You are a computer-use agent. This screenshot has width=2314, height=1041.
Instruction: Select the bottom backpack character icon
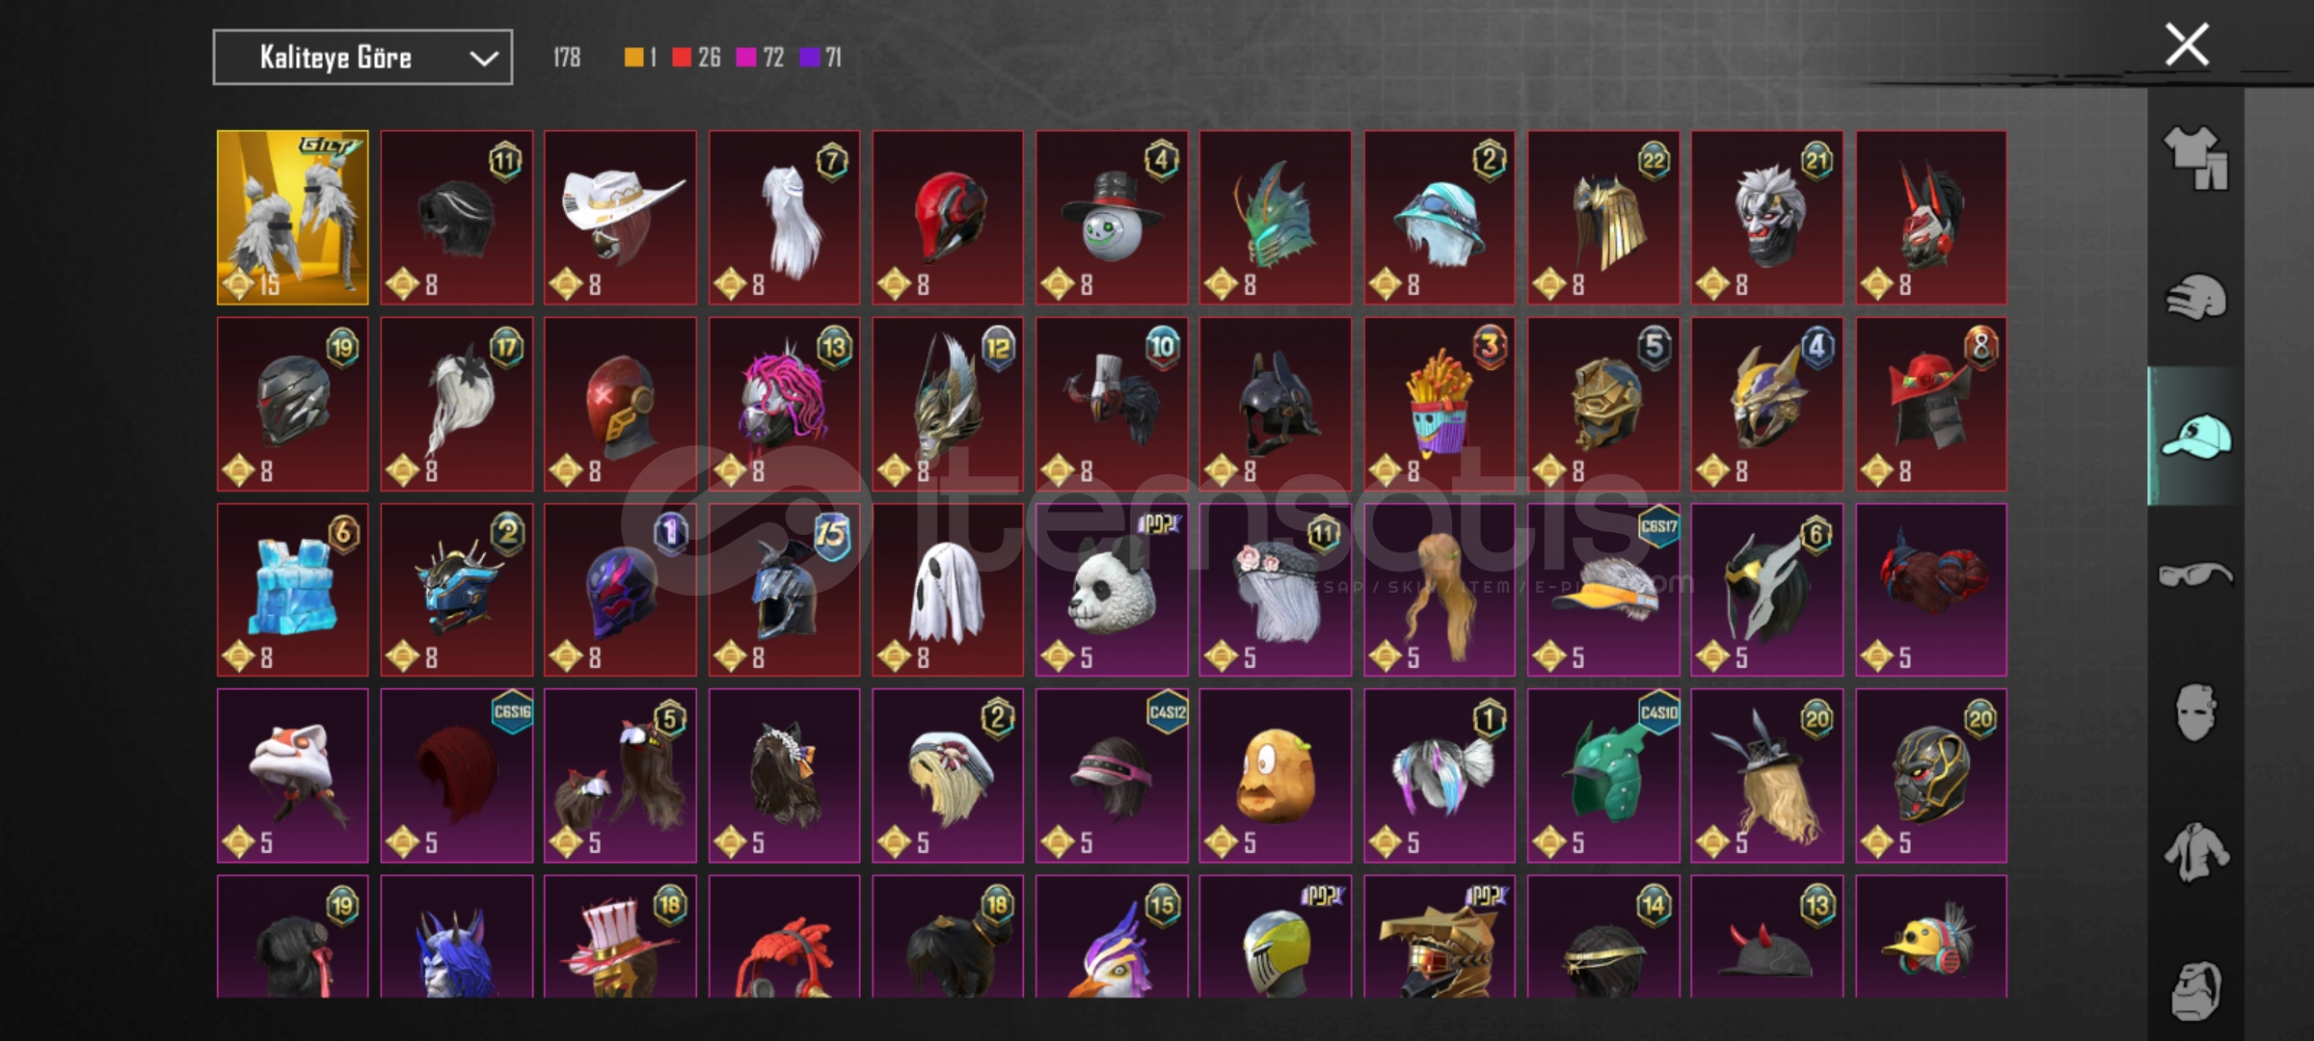[2195, 989]
